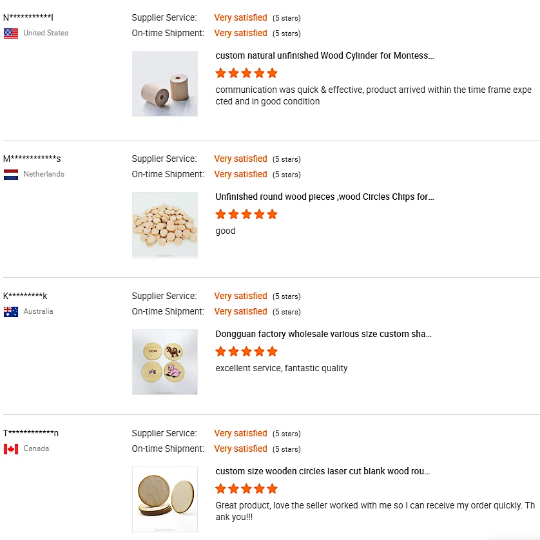Click reviewer name T************n

coord(31,433)
